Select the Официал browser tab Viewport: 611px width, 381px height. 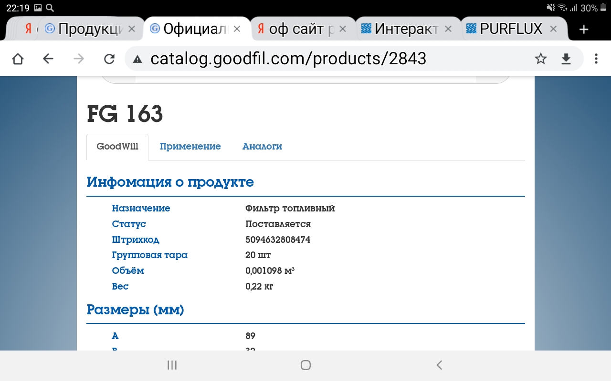(196, 29)
